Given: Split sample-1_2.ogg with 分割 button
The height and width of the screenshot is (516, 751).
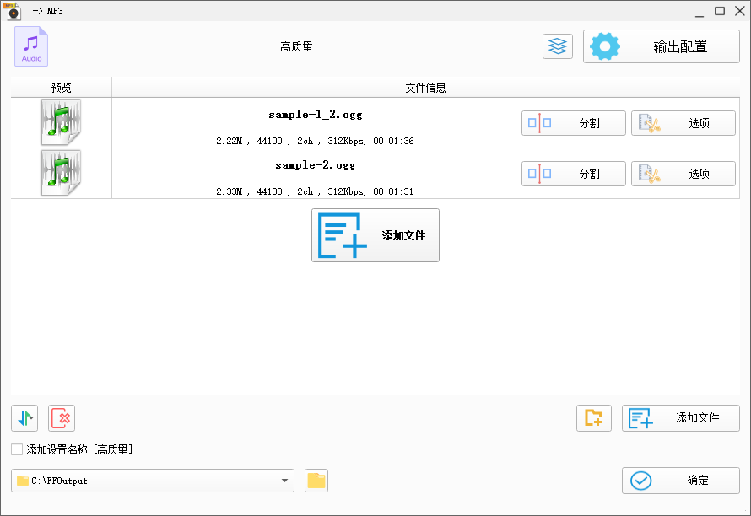Looking at the screenshot, I should click(573, 123).
